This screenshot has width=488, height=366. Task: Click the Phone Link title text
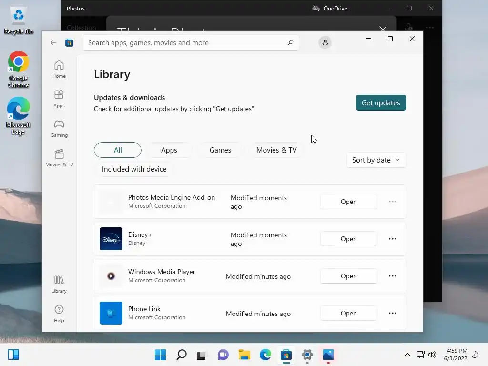(144, 309)
